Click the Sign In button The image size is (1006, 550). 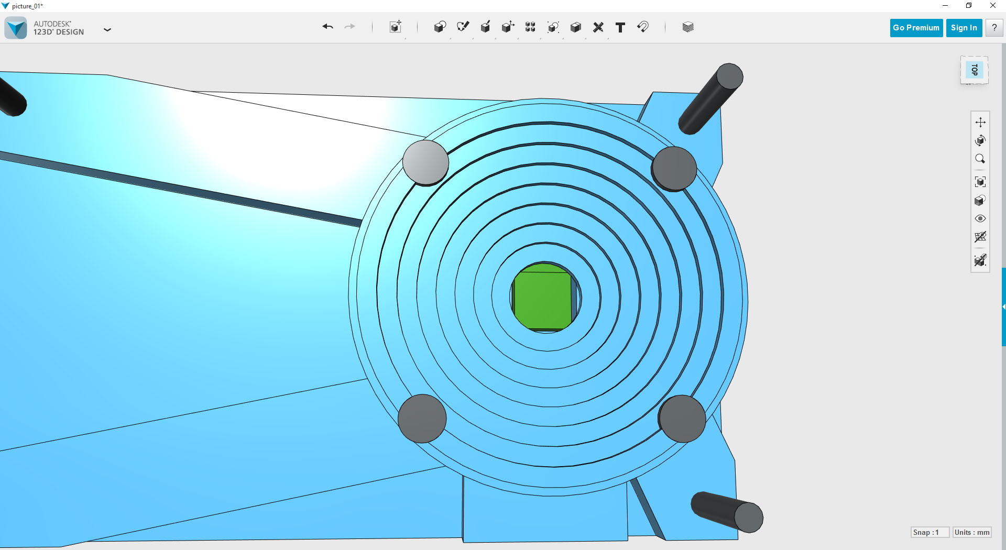pos(964,28)
